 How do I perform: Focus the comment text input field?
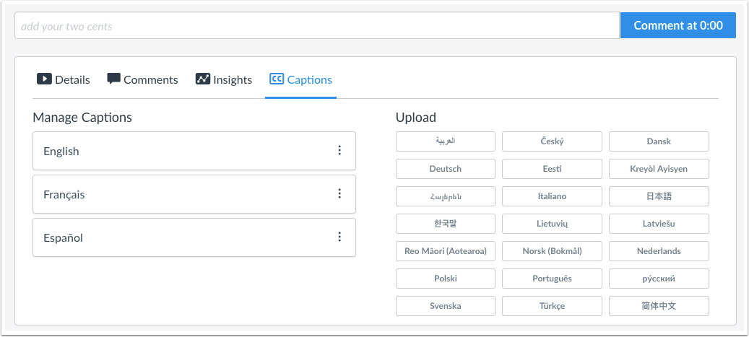(316, 26)
